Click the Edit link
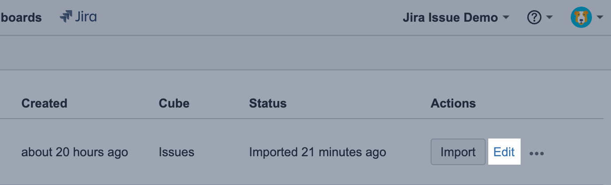The width and height of the screenshot is (611, 185). (504, 152)
